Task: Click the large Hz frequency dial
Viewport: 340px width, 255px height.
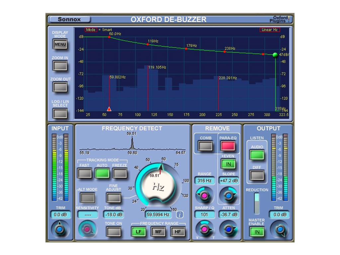Action: [158, 187]
